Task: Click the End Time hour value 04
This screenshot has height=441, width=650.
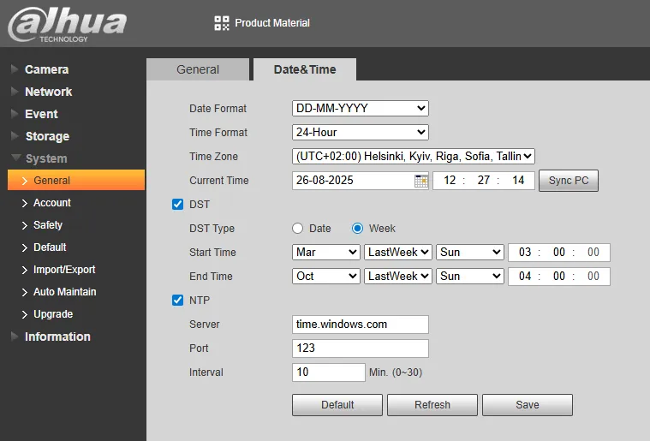Action: tap(525, 276)
